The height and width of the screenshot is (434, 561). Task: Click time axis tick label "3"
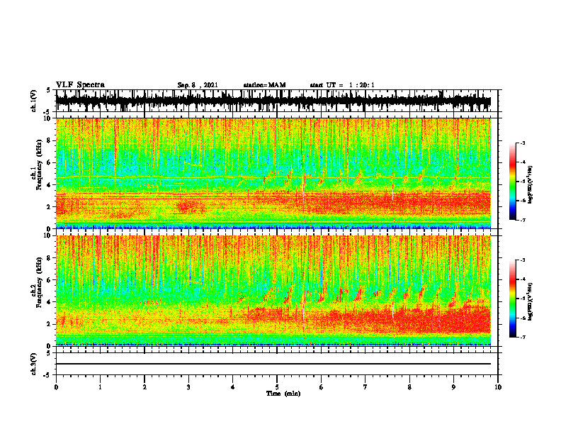pos(188,387)
